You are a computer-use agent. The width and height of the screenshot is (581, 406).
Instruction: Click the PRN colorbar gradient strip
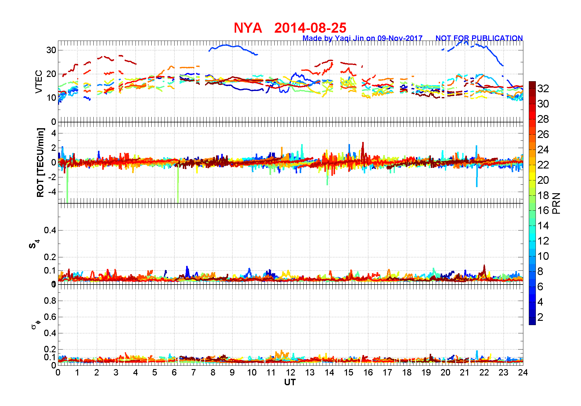coord(532,203)
